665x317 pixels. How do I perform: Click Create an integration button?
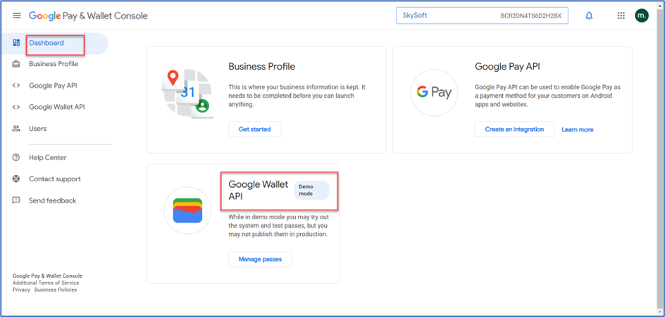(514, 129)
